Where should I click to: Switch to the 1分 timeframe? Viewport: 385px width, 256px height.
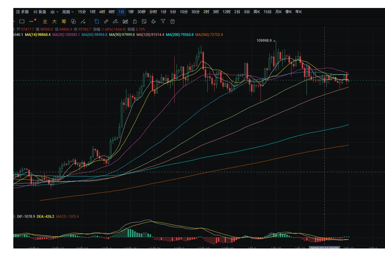coord(164,12)
